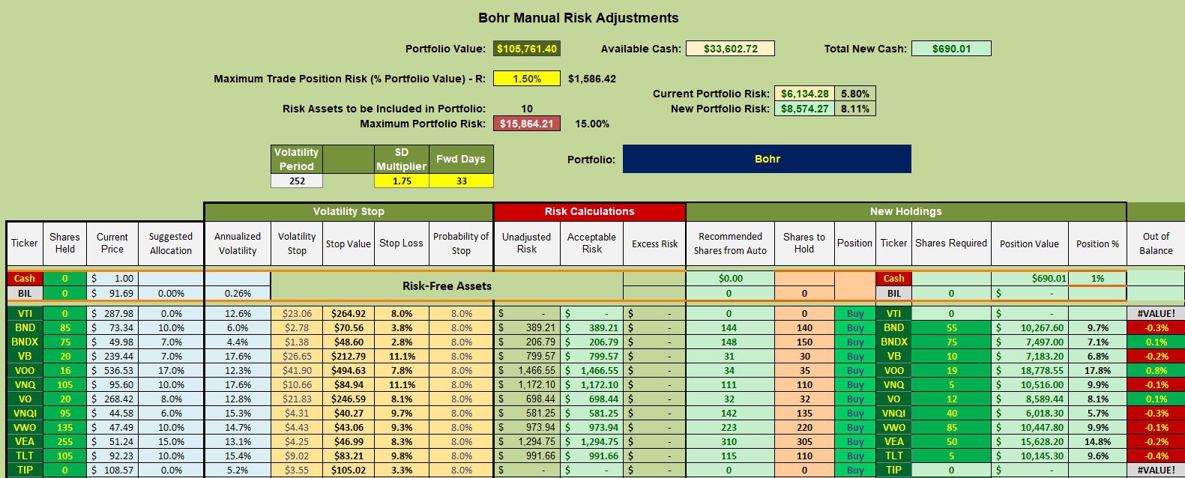
Task: Select VEA position percent 14.8%
Action: tap(1097, 441)
